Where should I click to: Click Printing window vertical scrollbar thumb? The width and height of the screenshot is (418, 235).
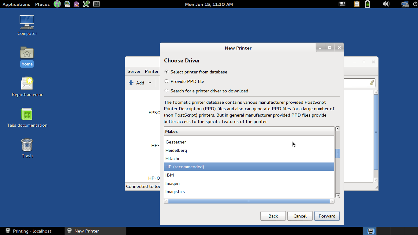coord(376,132)
